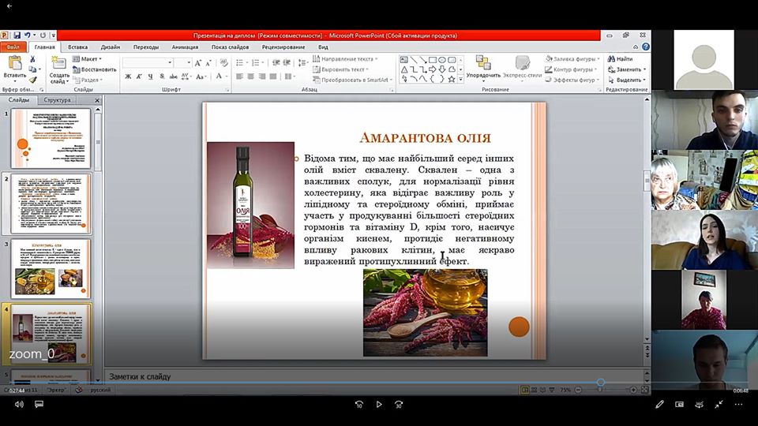Image resolution: width=758 pixels, height=426 pixels.
Task: Select the star shape in shapes gallery
Action: coord(453,78)
